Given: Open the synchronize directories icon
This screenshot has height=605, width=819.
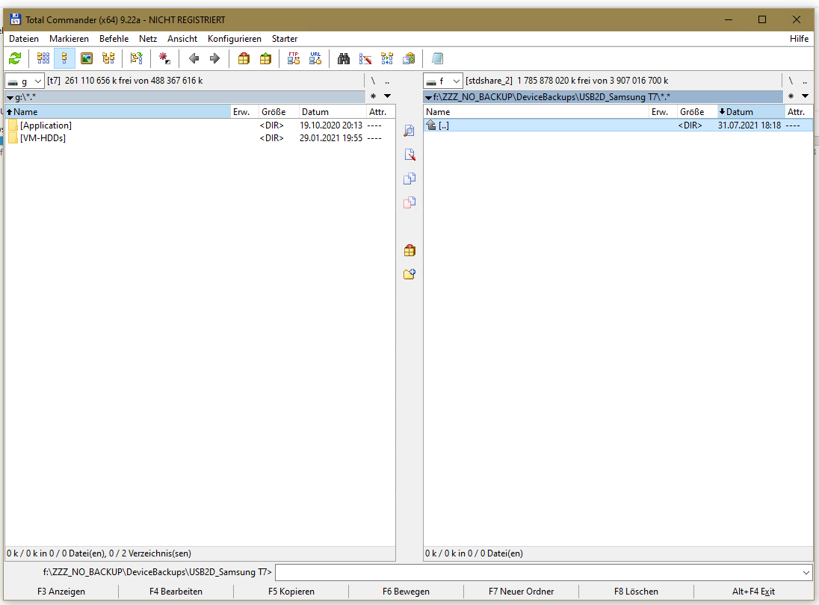Looking at the screenshot, I should point(387,58).
